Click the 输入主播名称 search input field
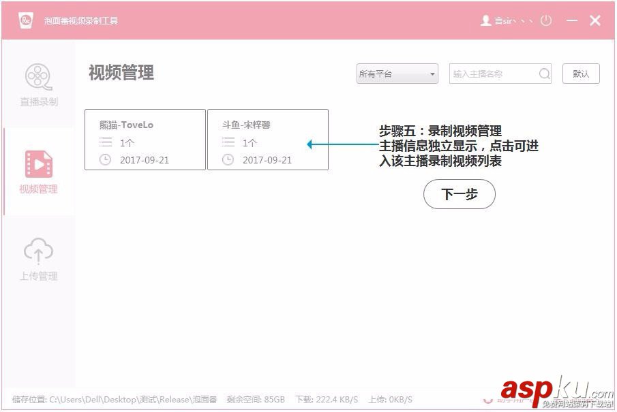 491,74
